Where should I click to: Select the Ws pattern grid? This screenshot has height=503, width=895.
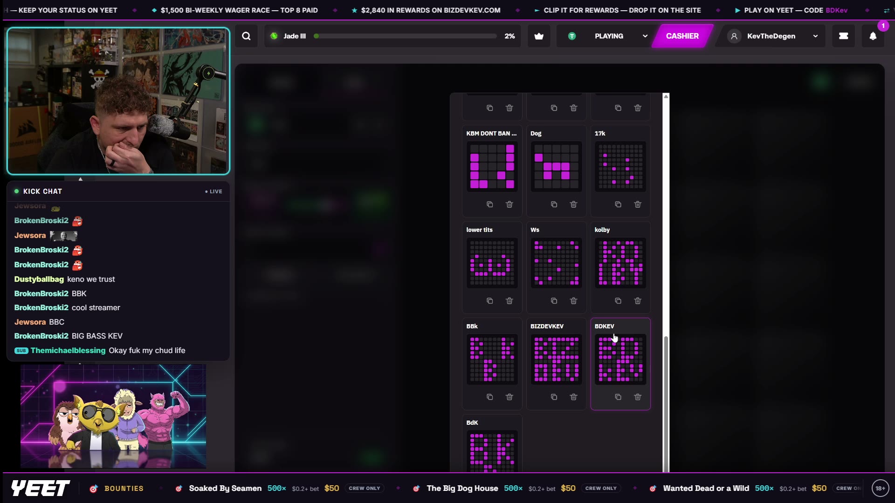point(557,263)
